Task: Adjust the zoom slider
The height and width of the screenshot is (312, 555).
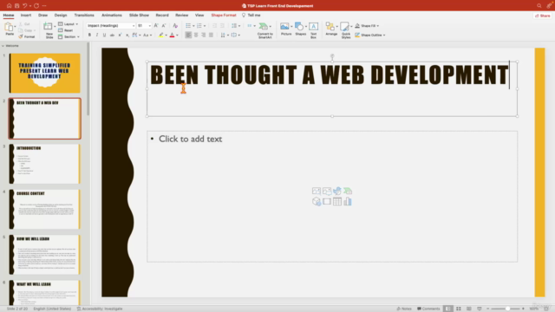Action: [507, 309]
